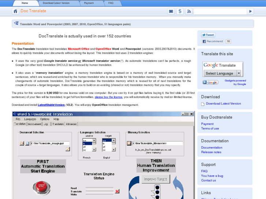Click the Facebook recommend count 16
This screenshot has height=199, width=266.
coord(228,41)
